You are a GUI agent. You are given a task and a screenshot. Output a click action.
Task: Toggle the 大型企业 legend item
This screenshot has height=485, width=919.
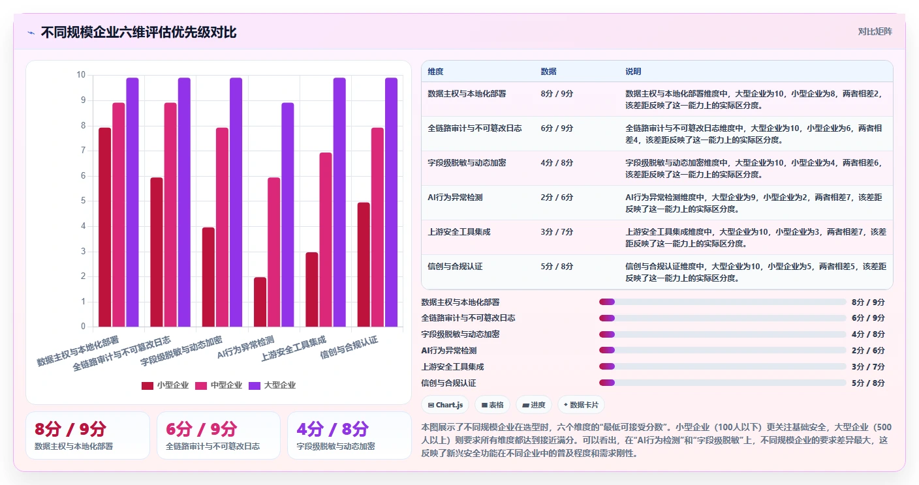pyautogui.click(x=272, y=385)
